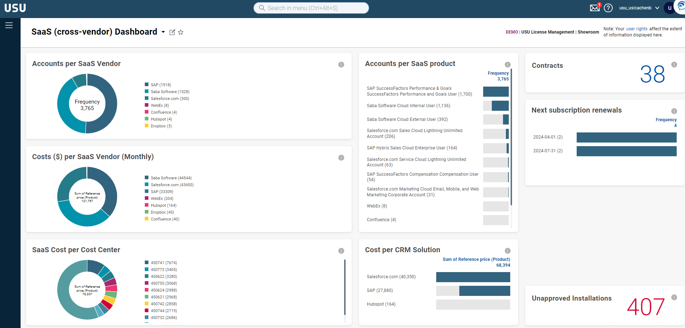Viewport: 685px width, 328px height.
Task: Toggle 450744 (2719) legend swatch
Action: point(147,310)
